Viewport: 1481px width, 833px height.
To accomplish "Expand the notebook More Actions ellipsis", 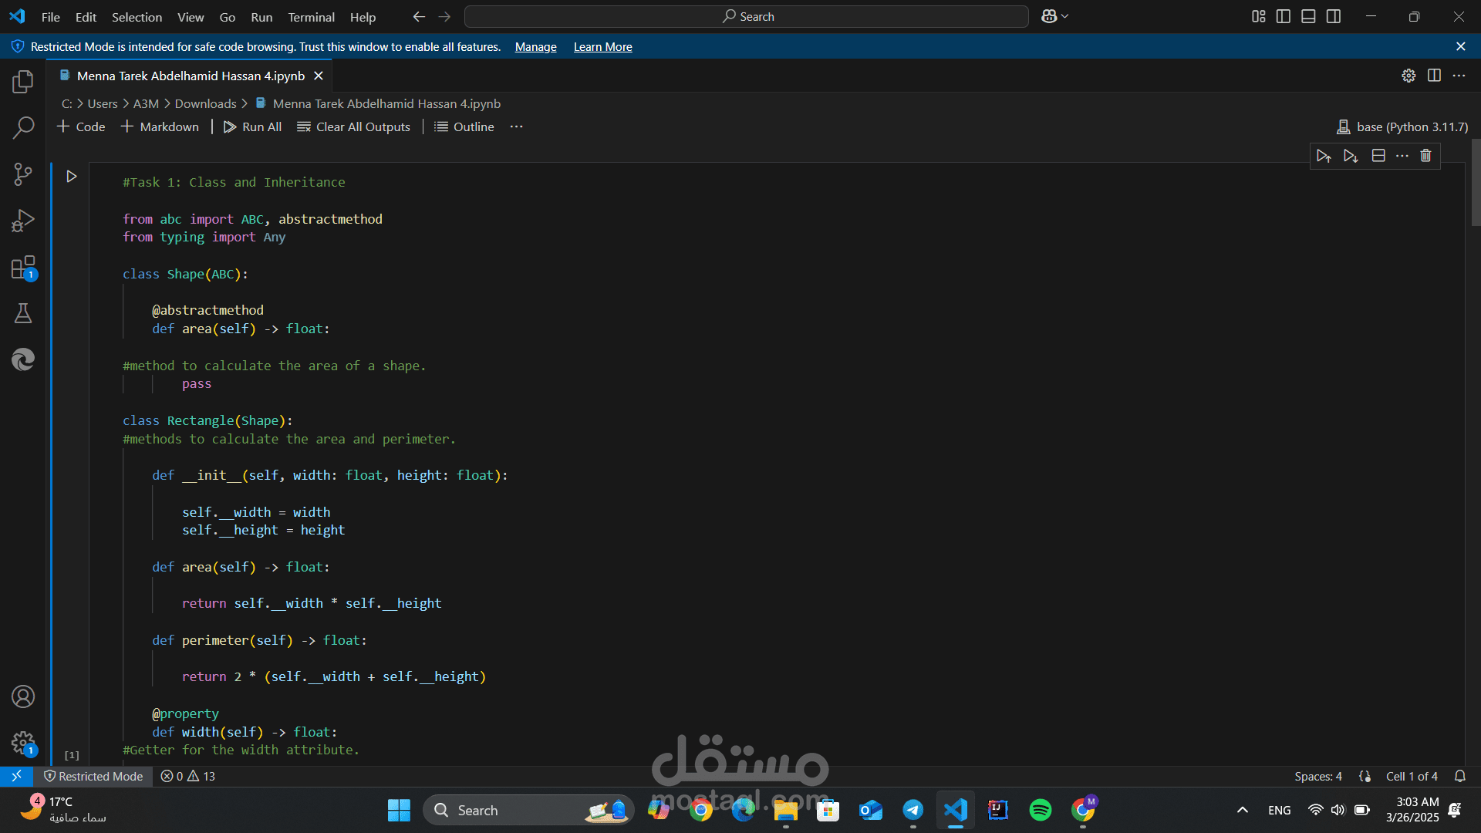I will pyautogui.click(x=516, y=126).
